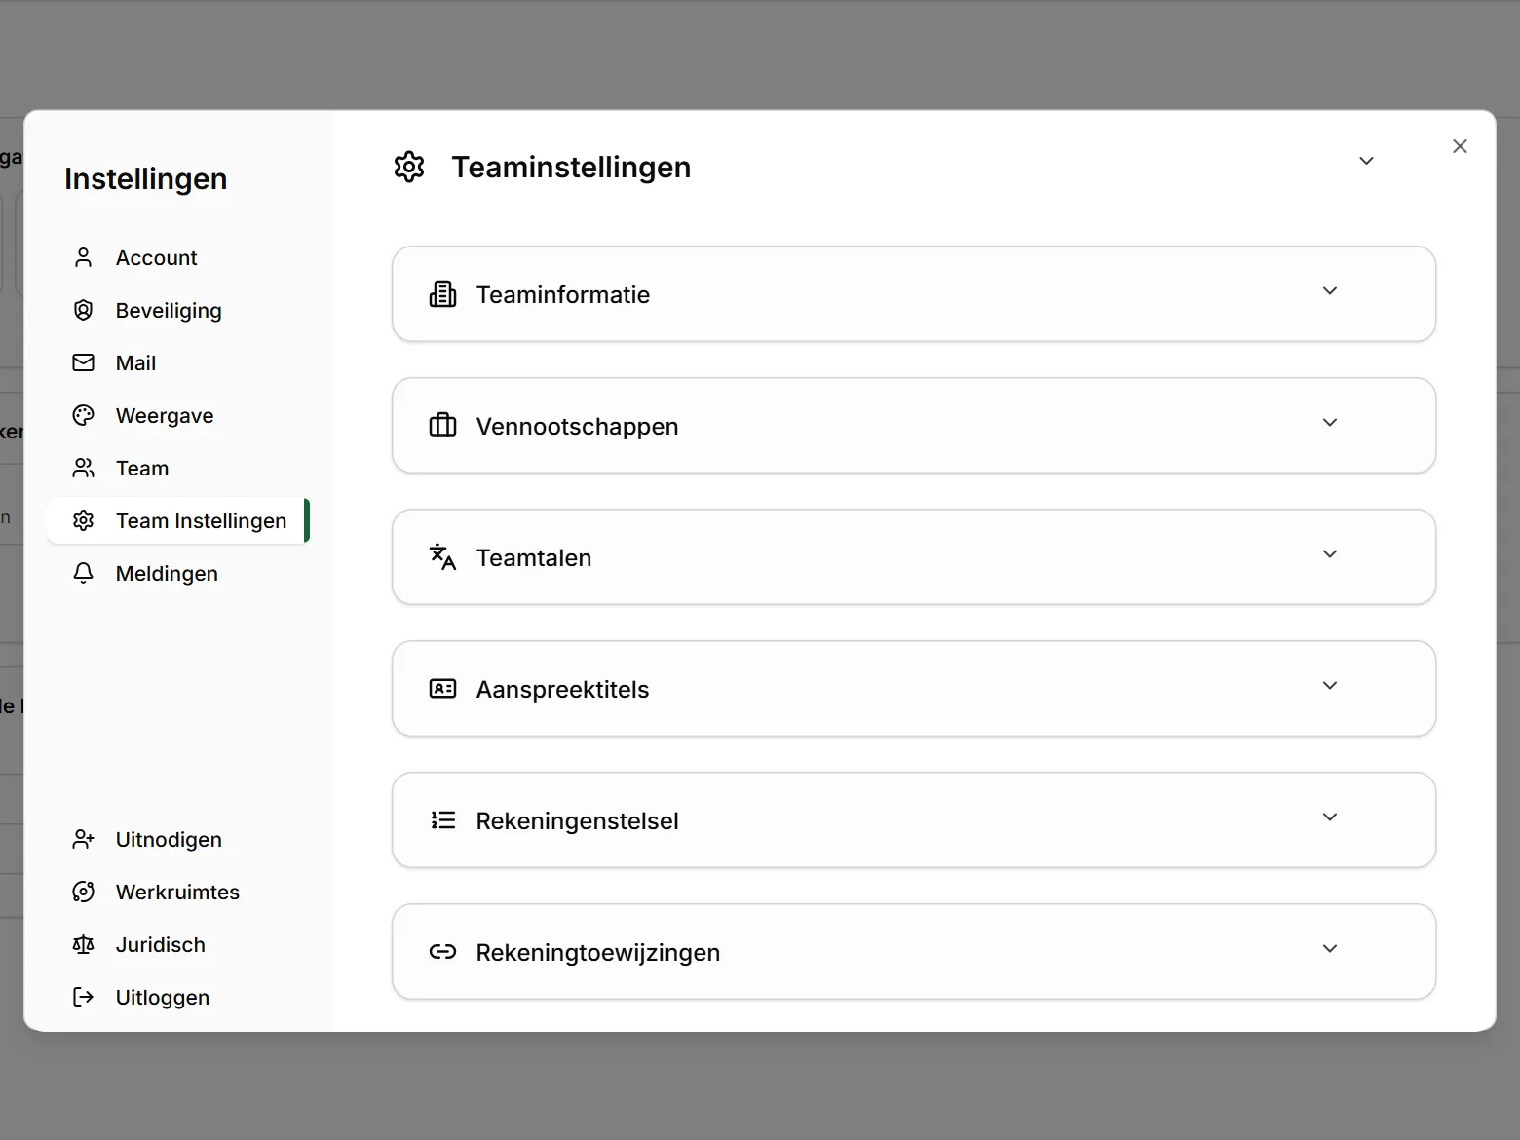Click the Mail envelope icon
Image resolution: width=1520 pixels, height=1140 pixels.
pos(84,362)
